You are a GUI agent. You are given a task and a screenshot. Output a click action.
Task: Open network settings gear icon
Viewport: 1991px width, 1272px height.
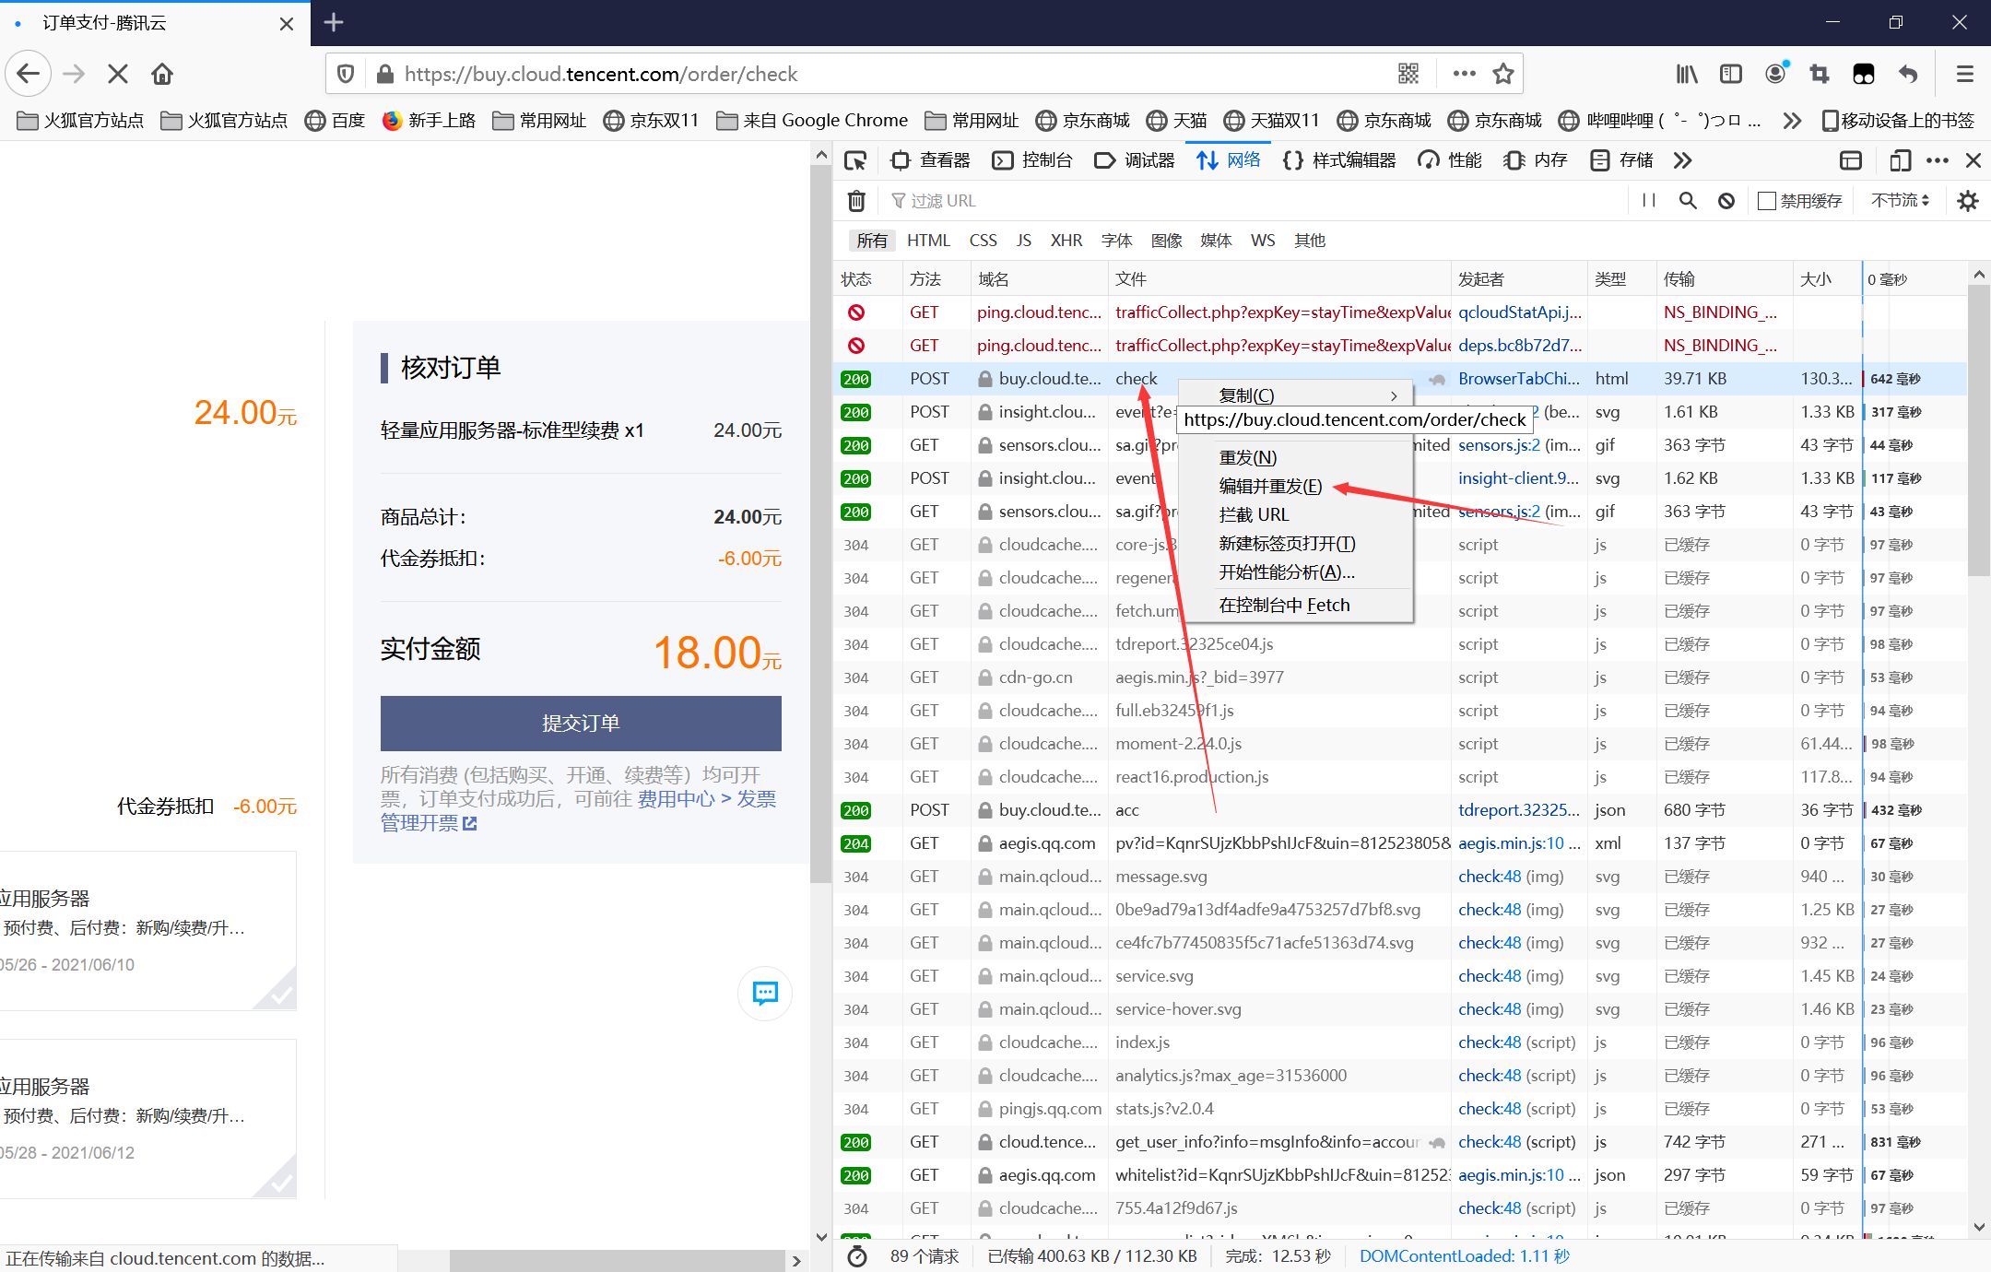pyautogui.click(x=1968, y=201)
